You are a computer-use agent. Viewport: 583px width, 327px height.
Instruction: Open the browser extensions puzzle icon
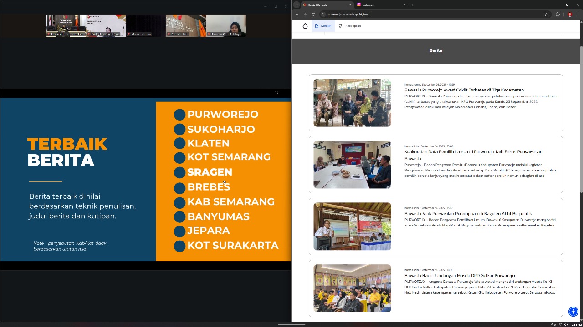pyautogui.click(x=557, y=15)
